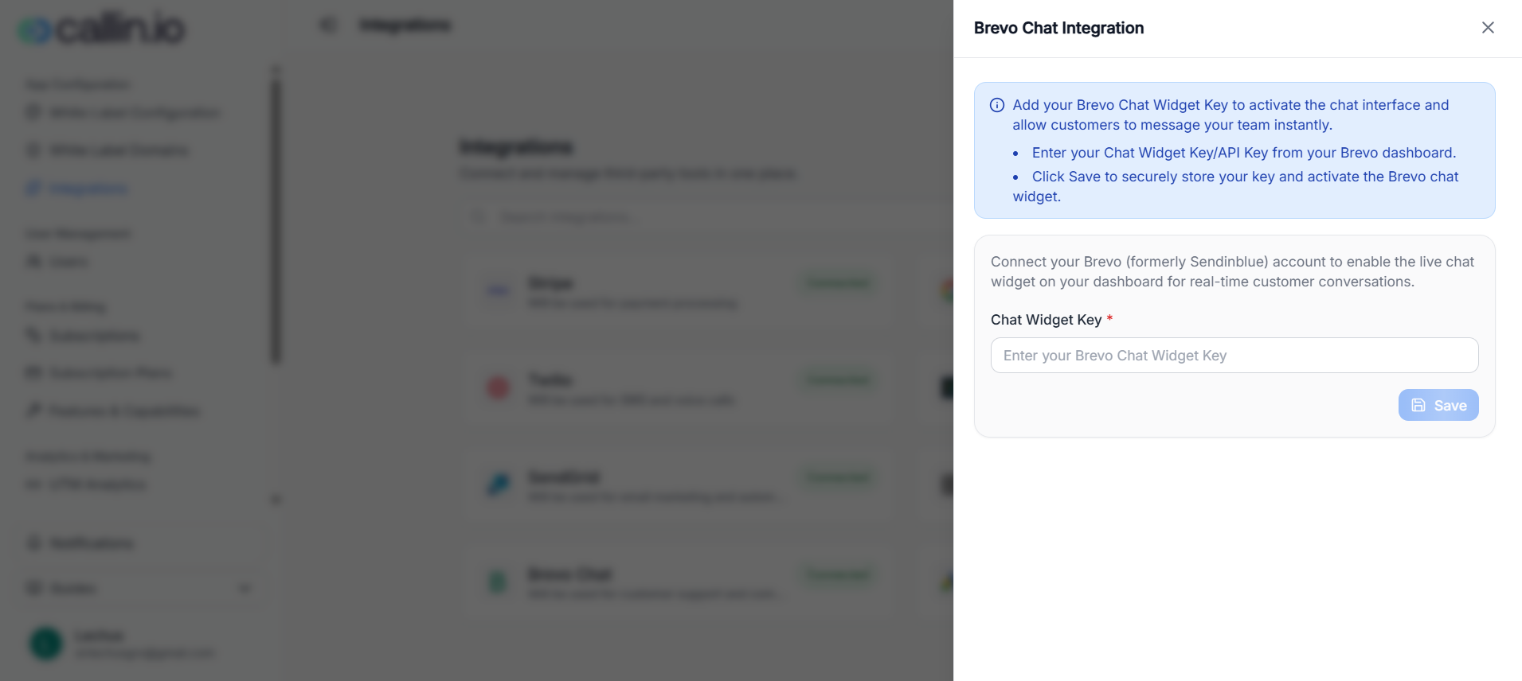Close the Brevo Chat Integration panel
The width and height of the screenshot is (1522, 681).
(1488, 27)
